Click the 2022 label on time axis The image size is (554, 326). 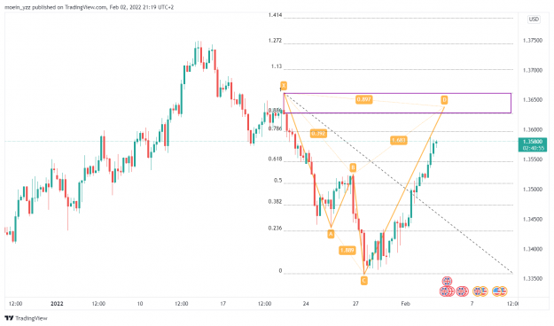click(57, 303)
